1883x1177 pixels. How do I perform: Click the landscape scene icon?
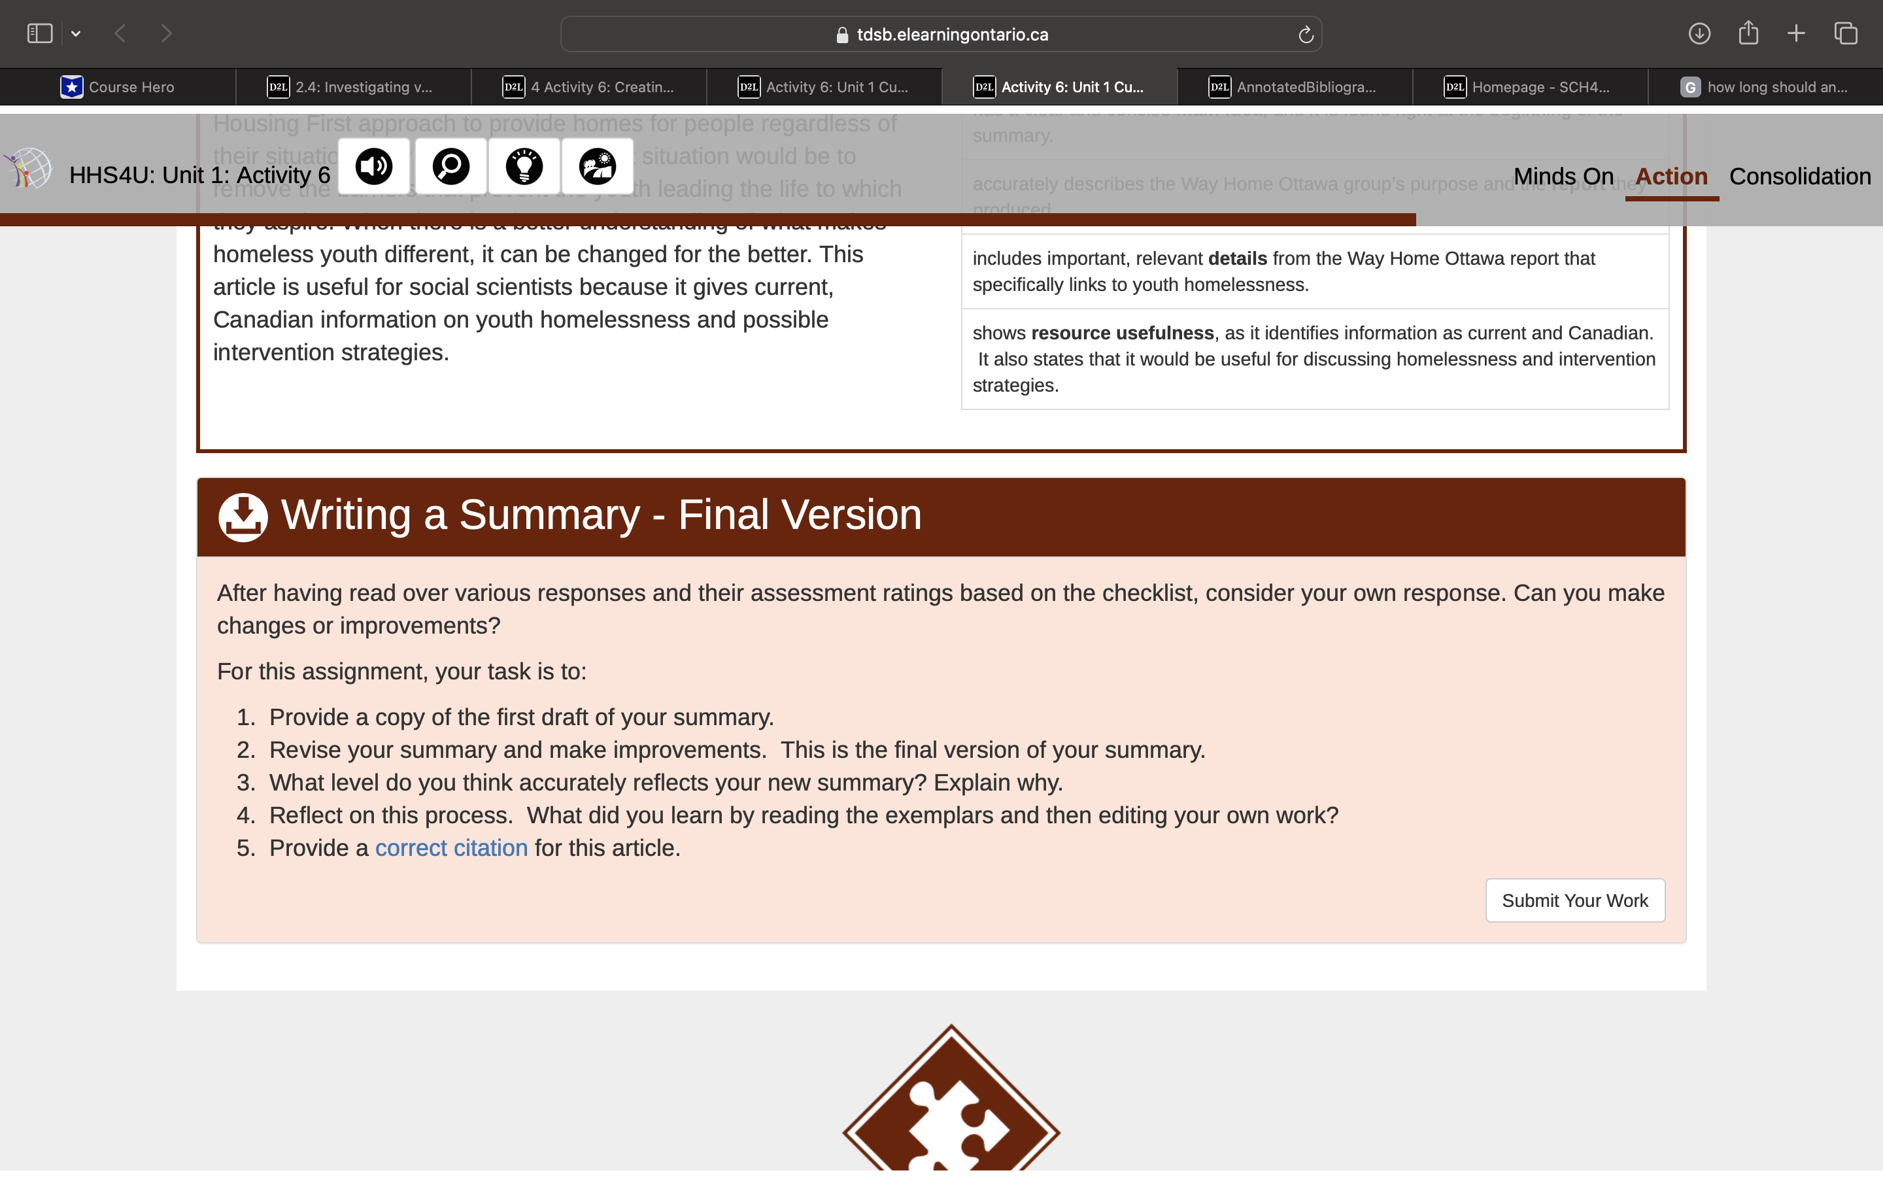pos(598,165)
